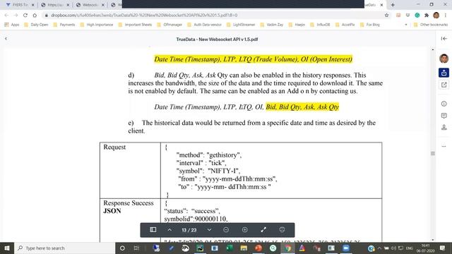Open the Daily Open bookmark folder
Viewport: 452px width, 254px height.
point(36,25)
